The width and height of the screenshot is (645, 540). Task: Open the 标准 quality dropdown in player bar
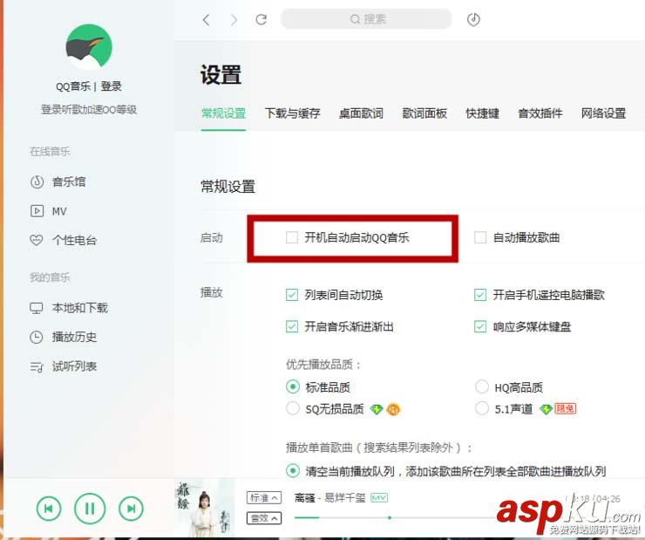point(264,497)
